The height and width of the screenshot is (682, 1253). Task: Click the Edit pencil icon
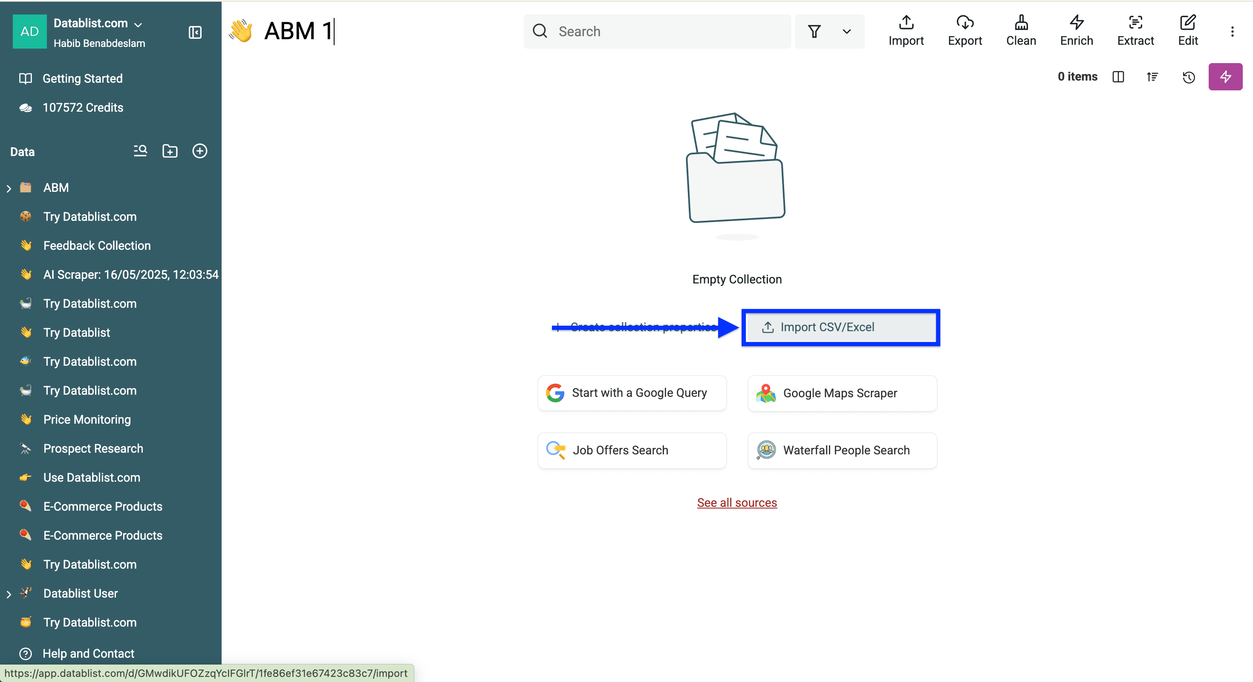[x=1187, y=31]
